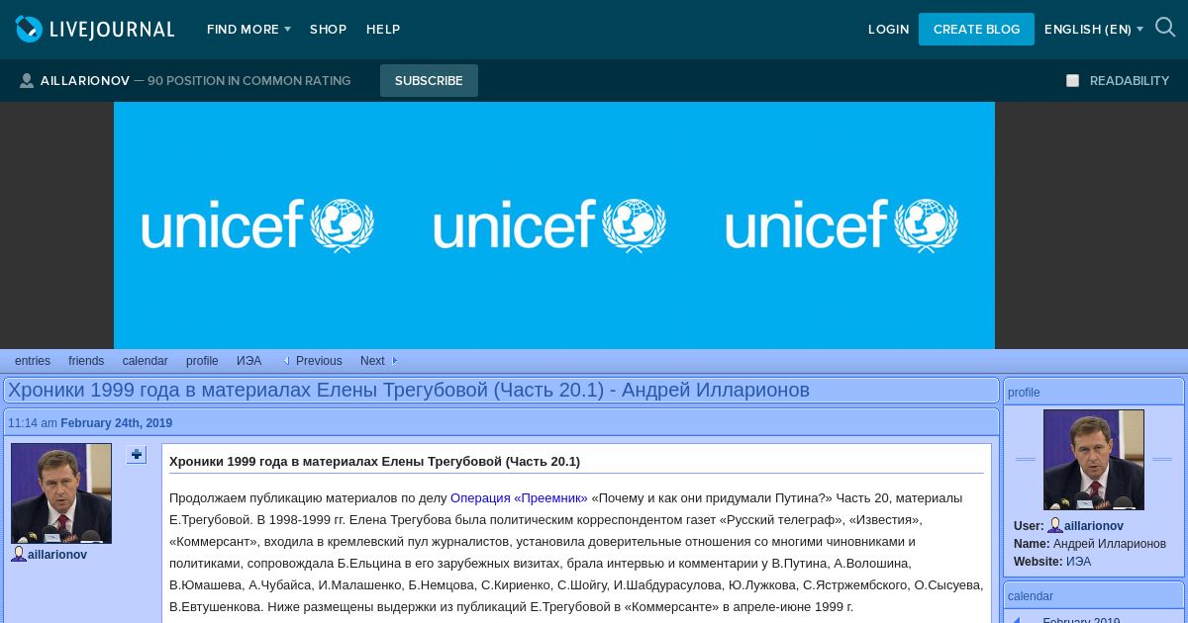
Task: Click the Subscribe button
Action: 429,81
